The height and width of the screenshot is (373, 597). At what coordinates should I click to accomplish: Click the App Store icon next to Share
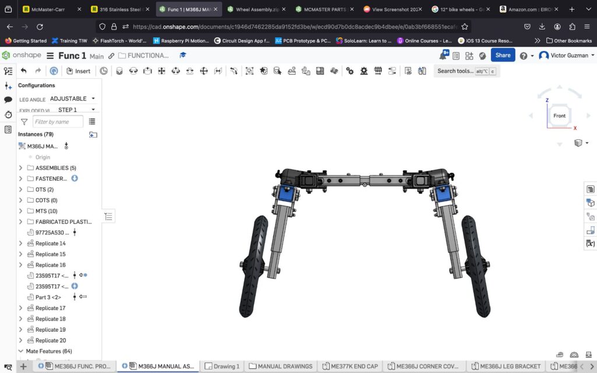pyautogui.click(x=469, y=55)
